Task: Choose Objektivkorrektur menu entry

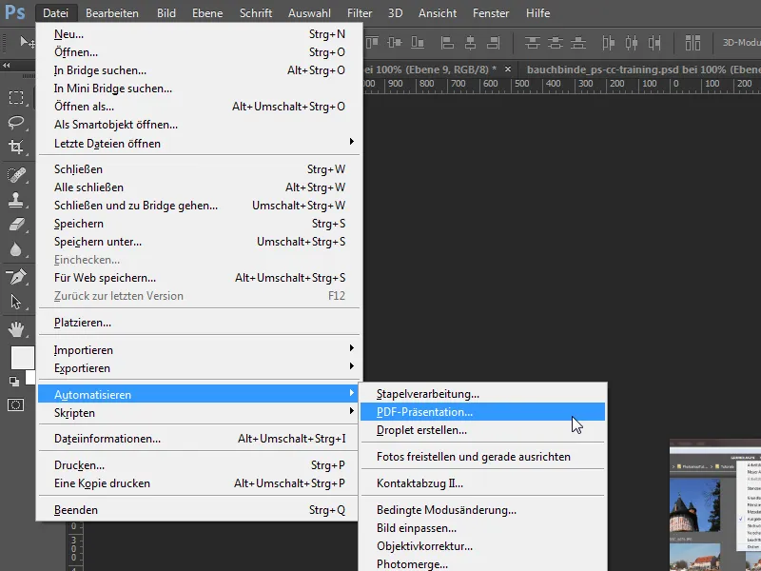Action: coord(482,545)
